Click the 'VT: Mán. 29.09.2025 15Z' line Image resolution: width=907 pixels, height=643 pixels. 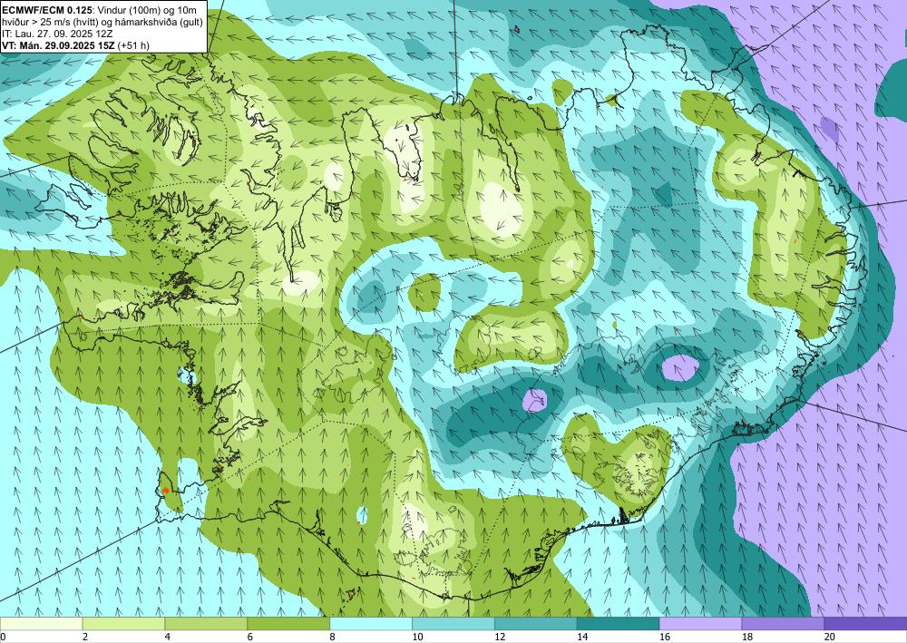58,44
